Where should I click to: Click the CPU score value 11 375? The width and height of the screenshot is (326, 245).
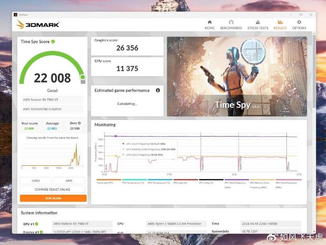click(127, 68)
